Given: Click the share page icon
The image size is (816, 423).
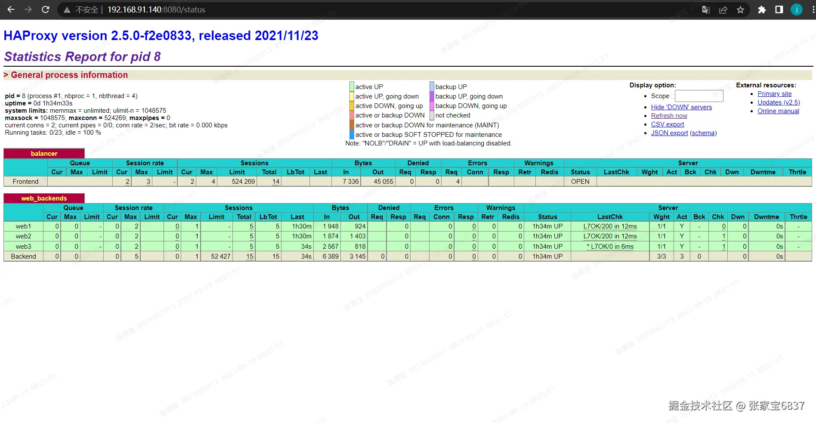Looking at the screenshot, I should click(723, 9).
